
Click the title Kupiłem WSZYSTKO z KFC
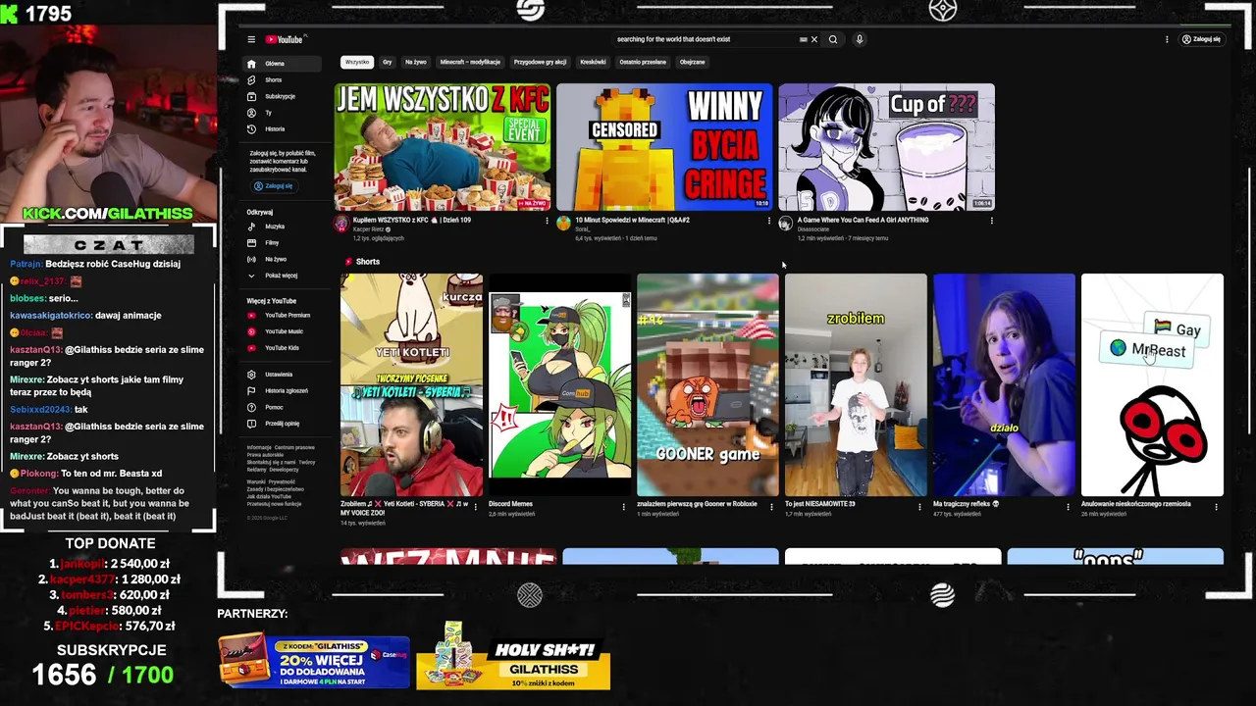click(412, 220)
